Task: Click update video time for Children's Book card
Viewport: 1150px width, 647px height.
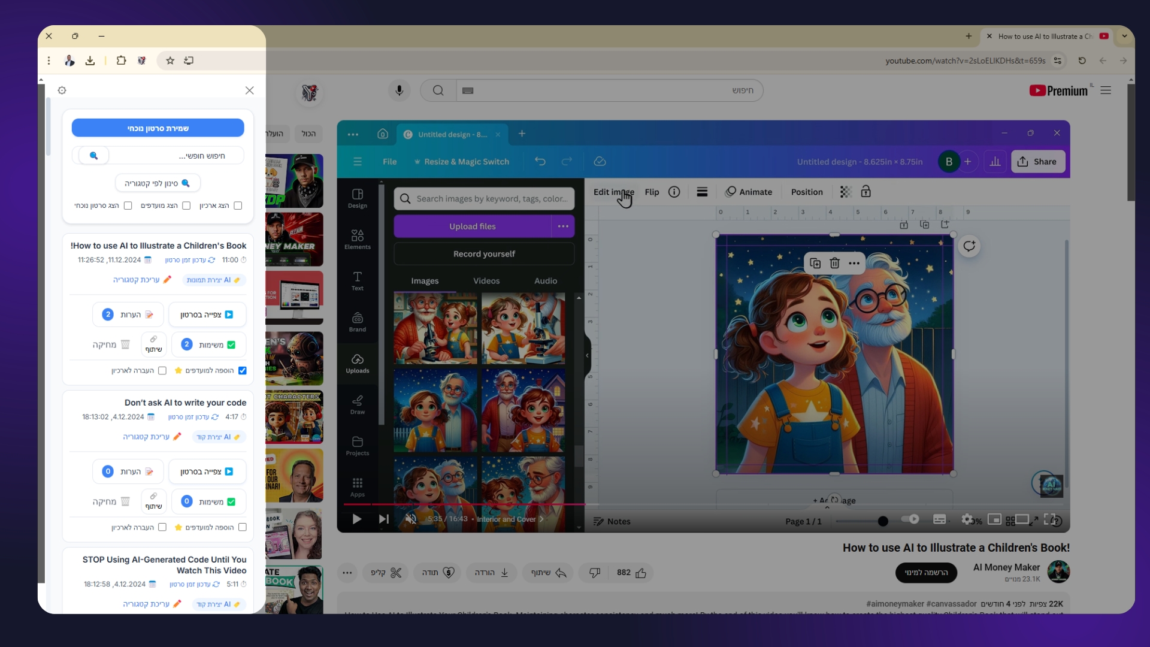Action: click(x=190, y=260)
